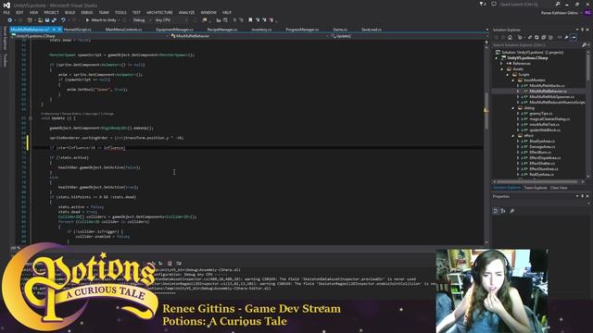Collapse the dialog folder
Image resolution: width=593 pixels, height=333 pixels.
point(512,108)
